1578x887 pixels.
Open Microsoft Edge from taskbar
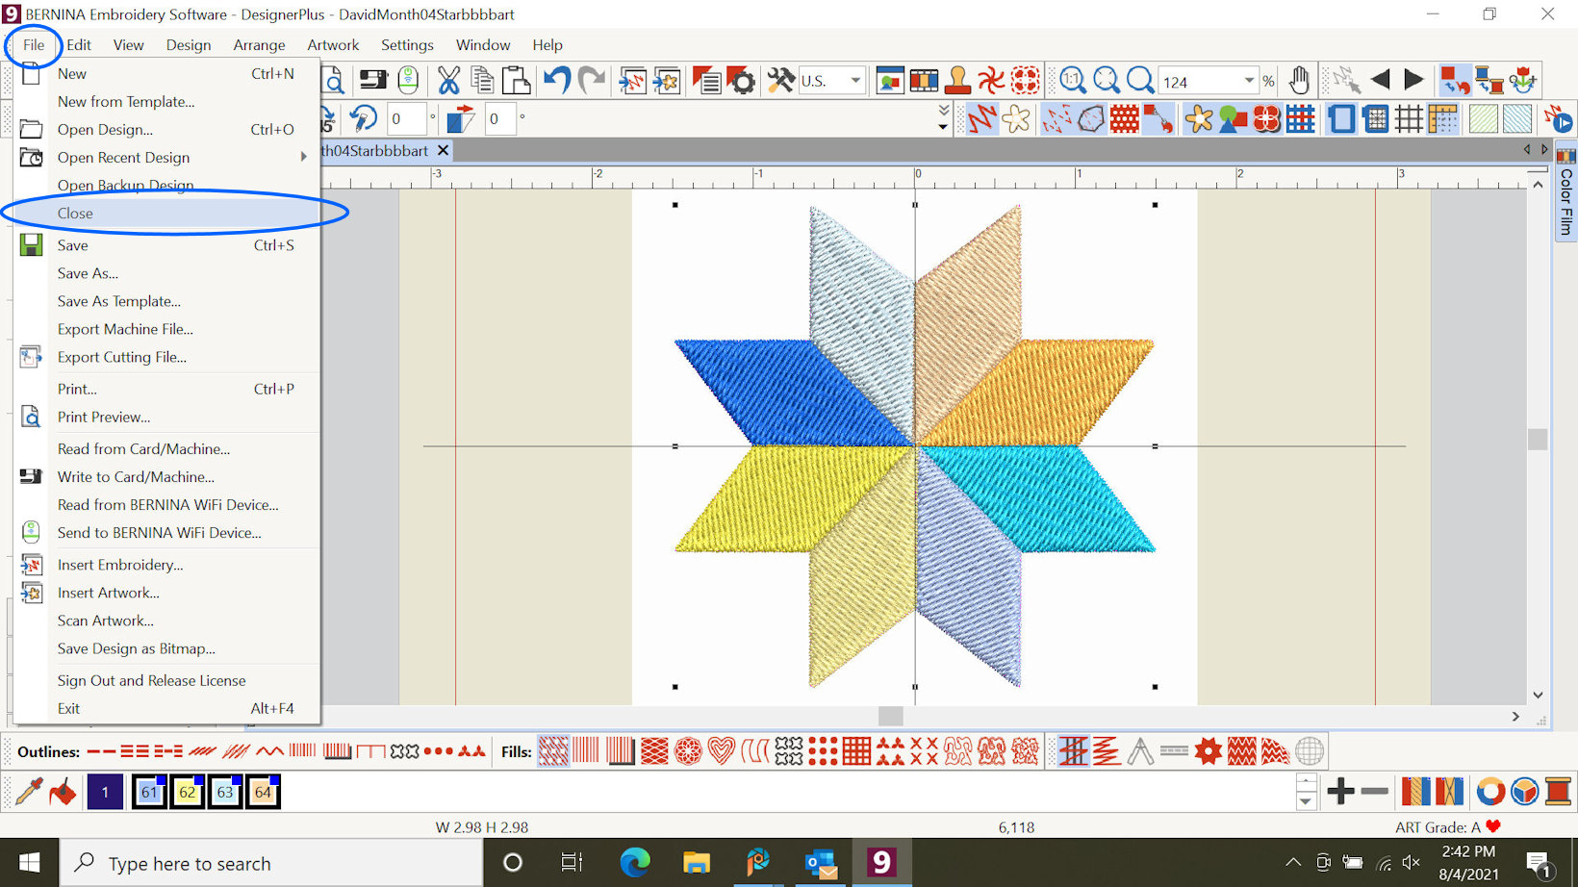click(x=635, y=863)
